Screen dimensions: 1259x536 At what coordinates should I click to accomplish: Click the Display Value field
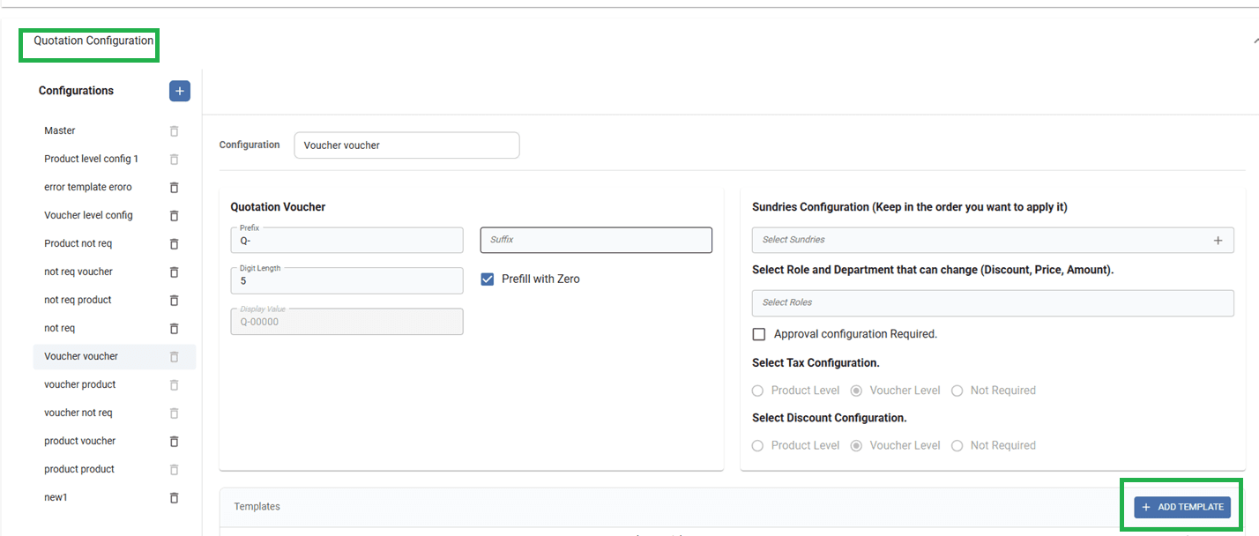pyautogui.click(x=346, y=322)
